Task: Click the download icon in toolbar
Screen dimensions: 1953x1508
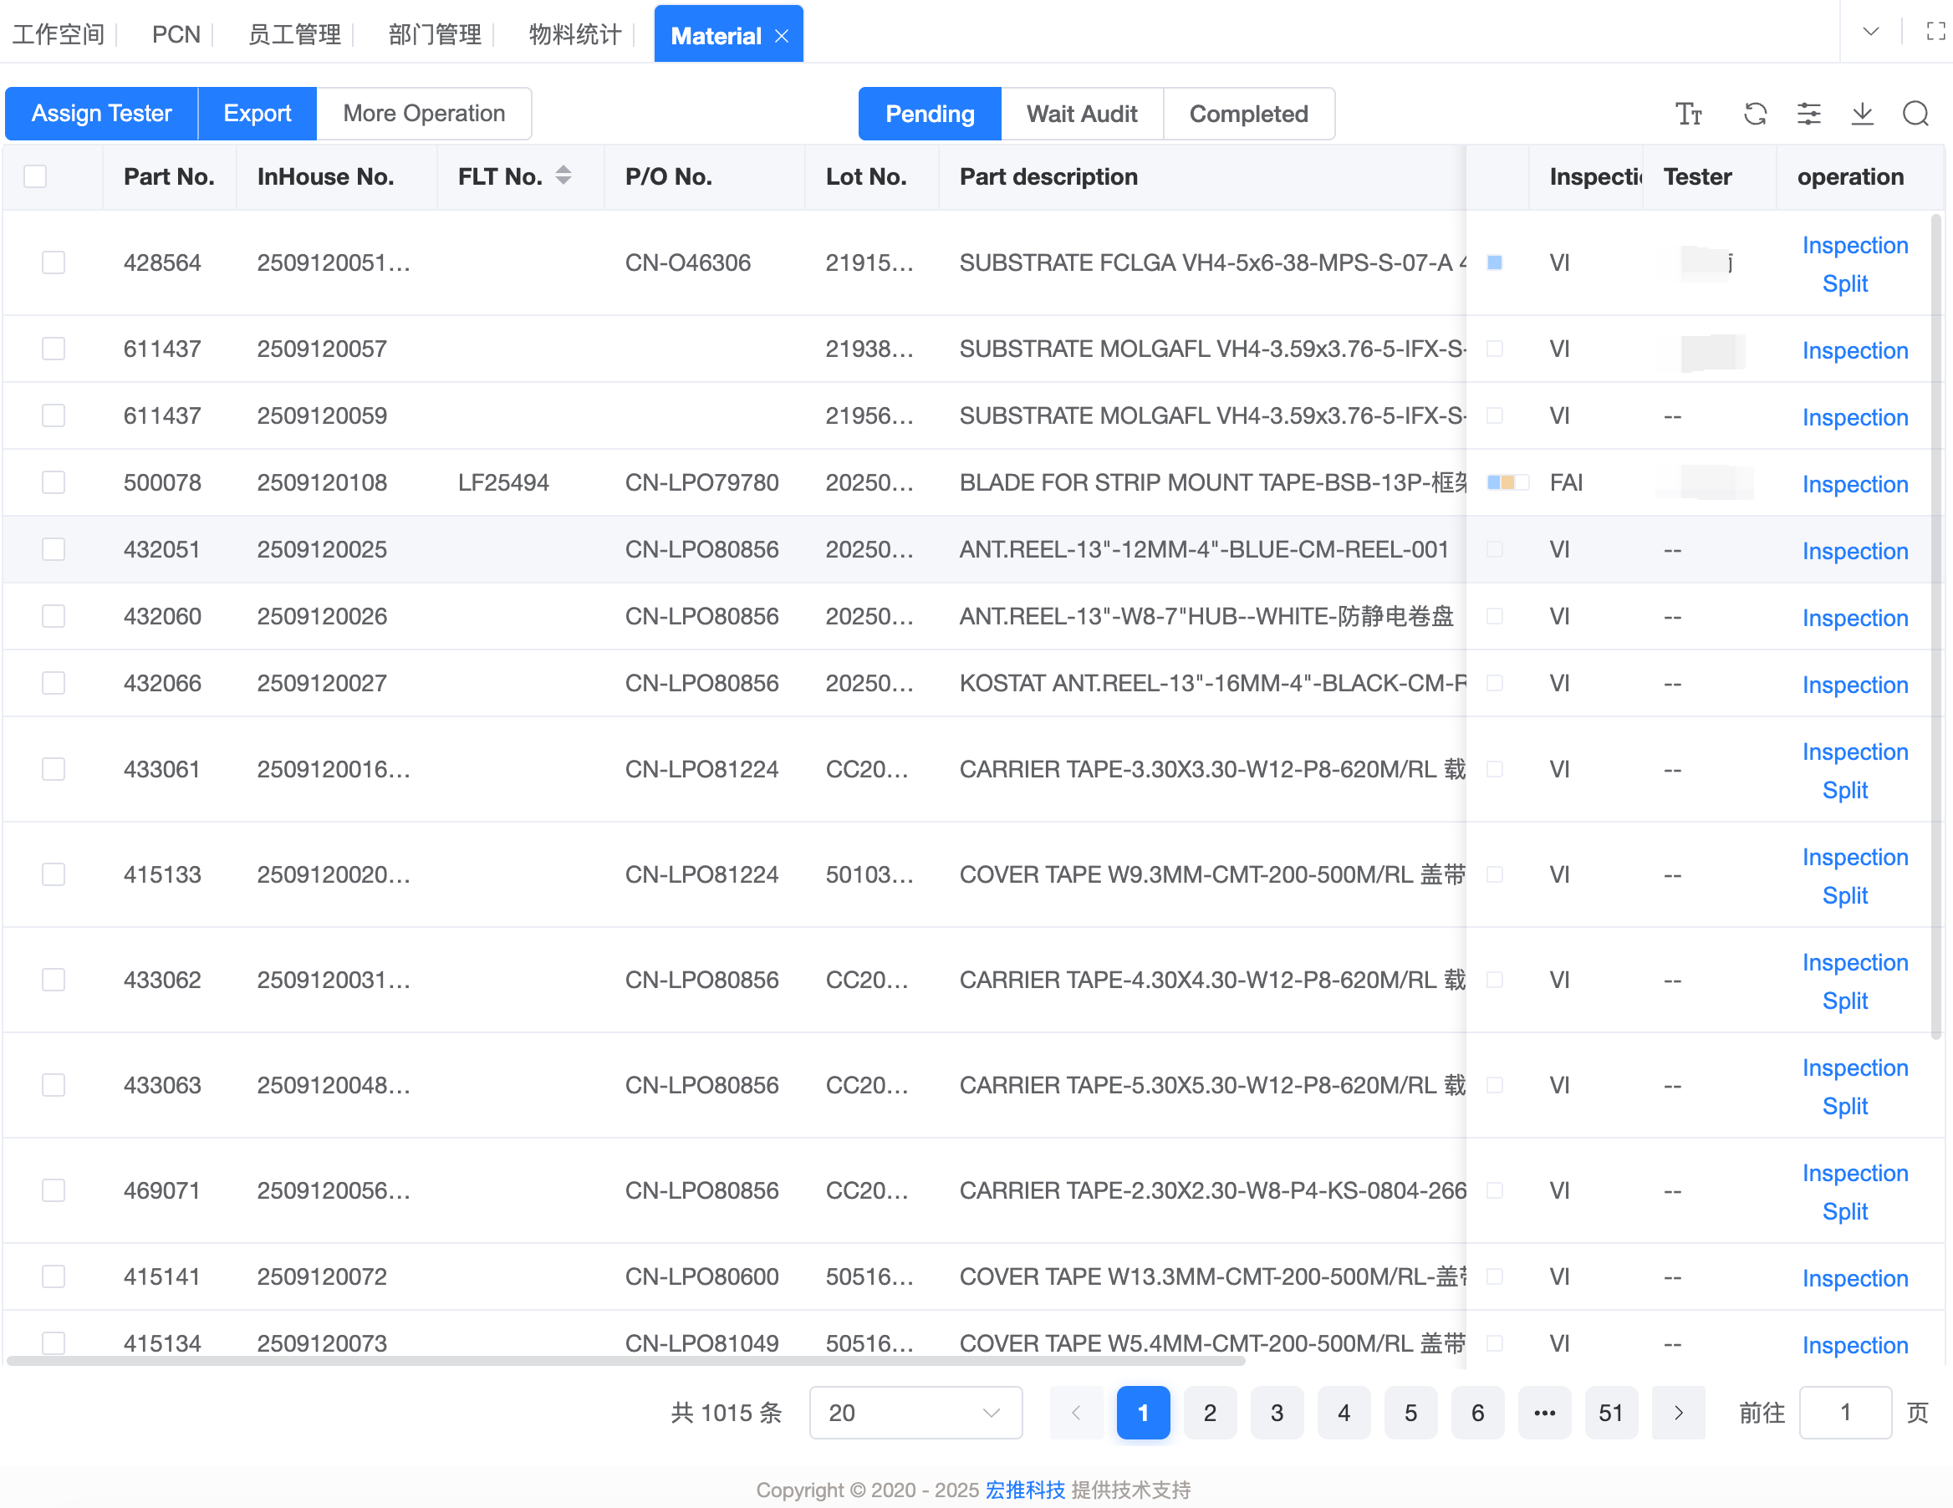Action: click(1862, 115)
